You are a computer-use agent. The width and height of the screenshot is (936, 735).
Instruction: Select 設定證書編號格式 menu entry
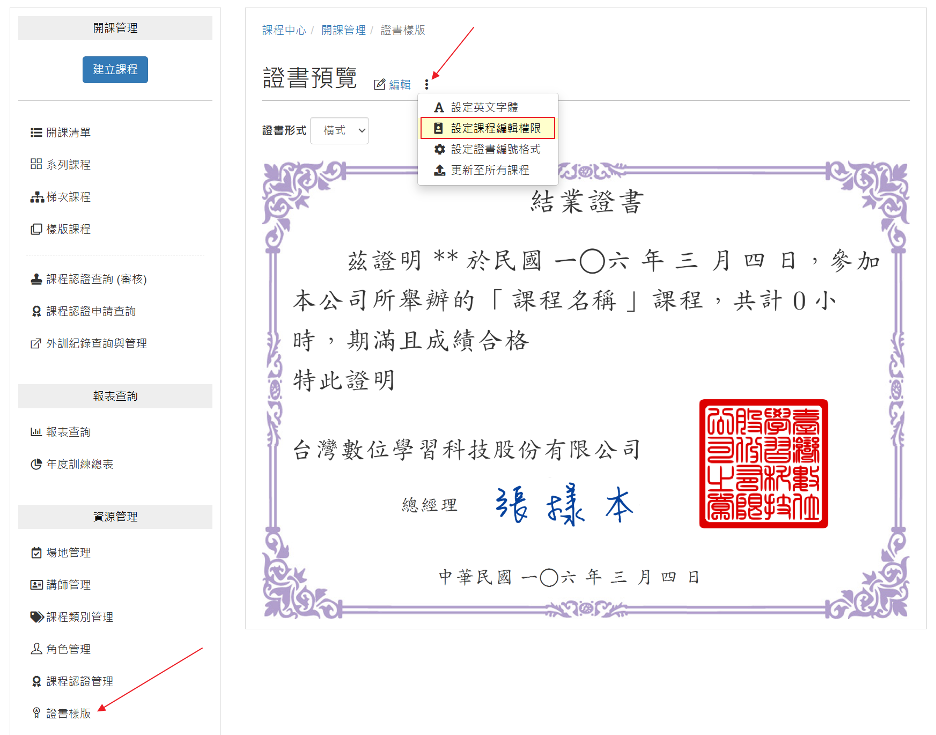tap(488, 149)
